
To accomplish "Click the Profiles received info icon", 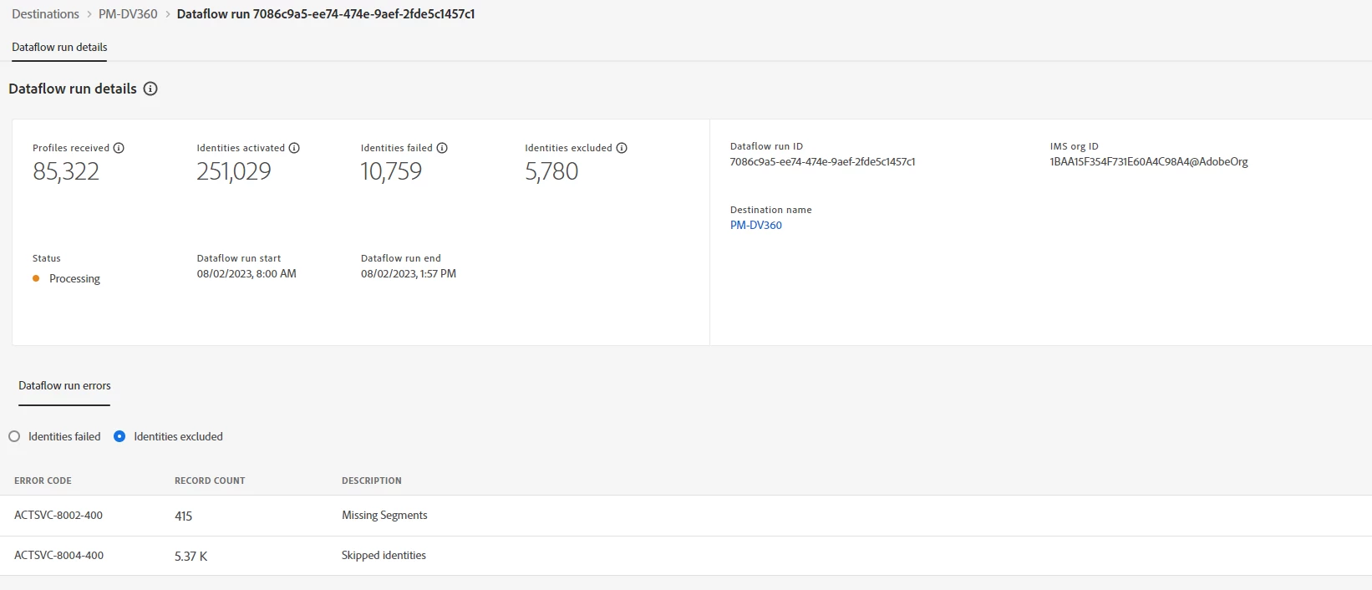I will (x=119, y=148).
